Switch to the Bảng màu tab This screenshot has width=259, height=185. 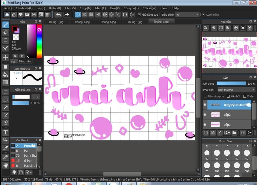pyautogui.click(x=25, y=61)
